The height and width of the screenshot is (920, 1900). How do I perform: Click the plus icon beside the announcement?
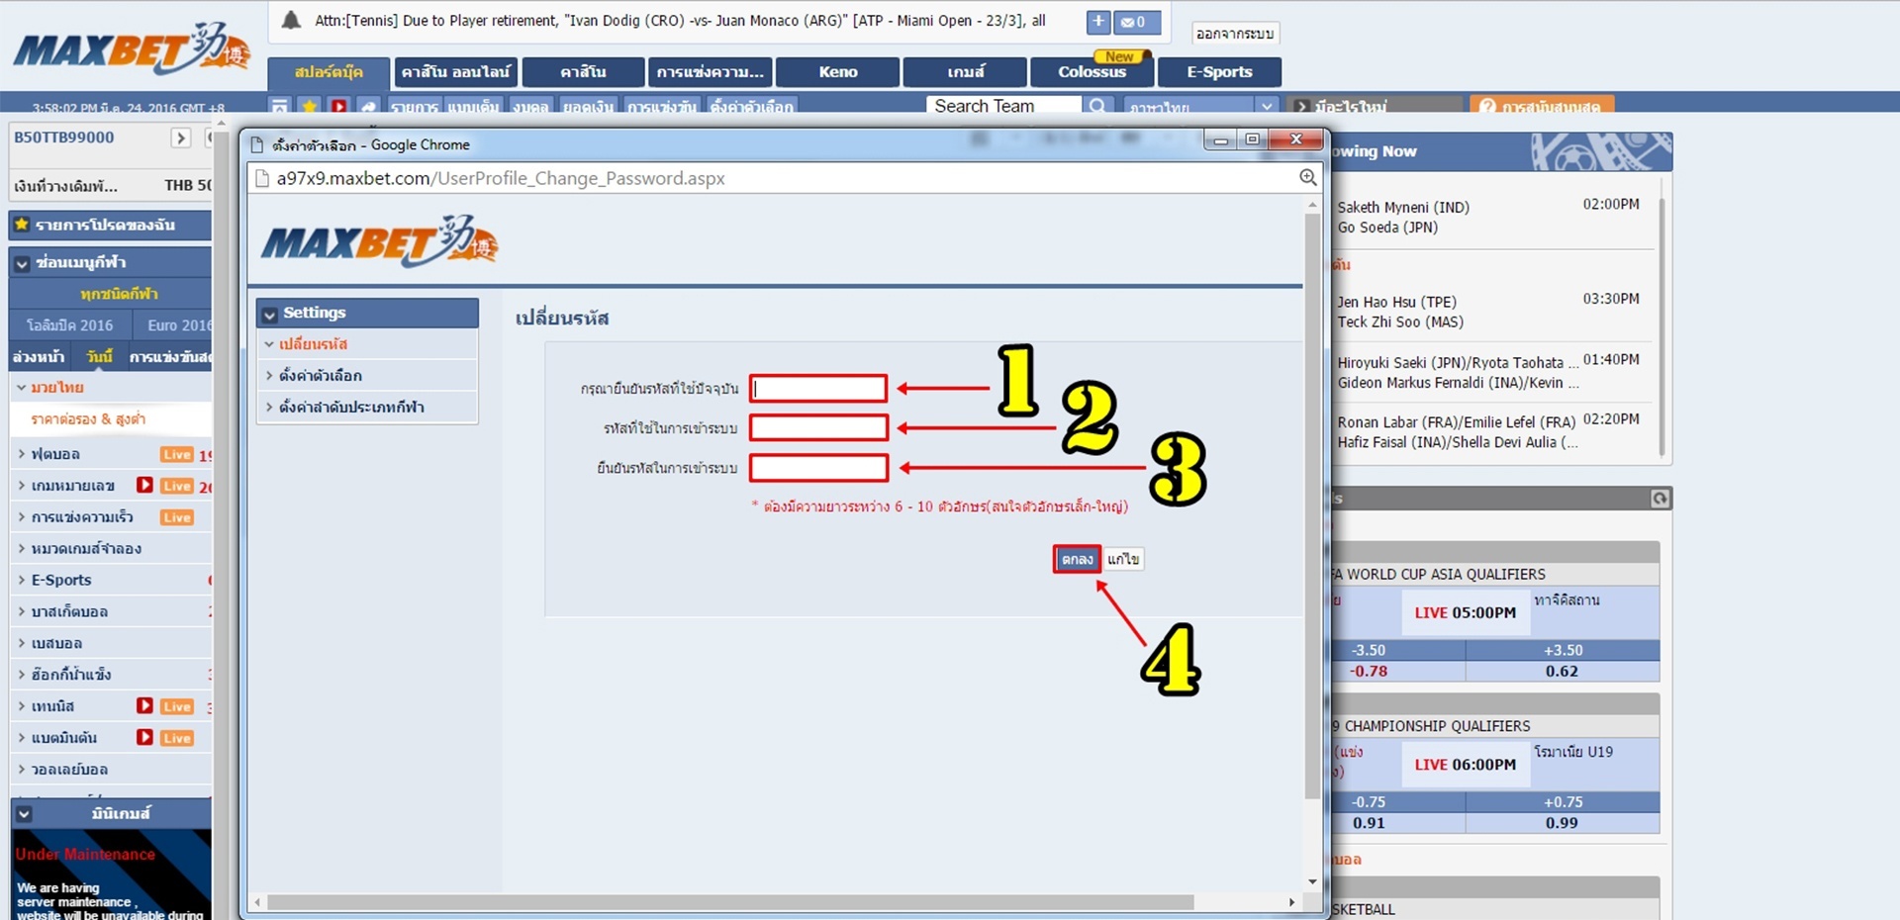click(x=1098, y=22)
